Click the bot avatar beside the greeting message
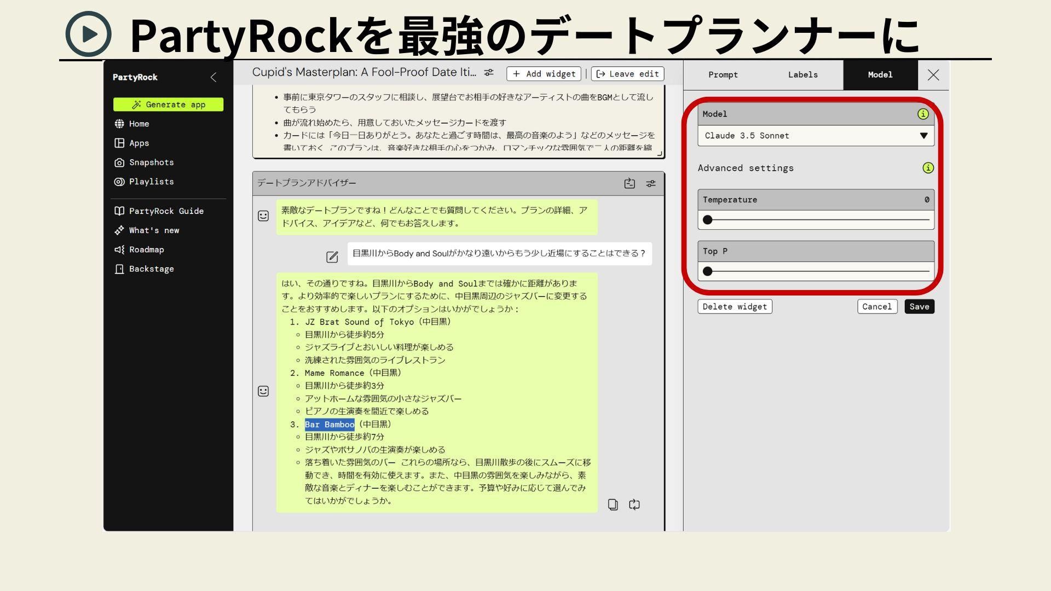This screenshot has width=1051, height=591. (x=263, y=216)
